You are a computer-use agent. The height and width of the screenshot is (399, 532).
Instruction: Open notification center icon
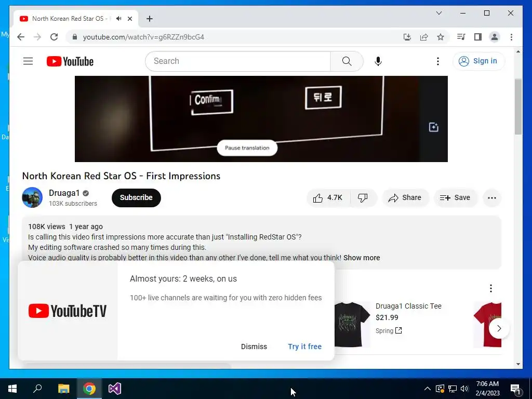(x=515, y=389)
